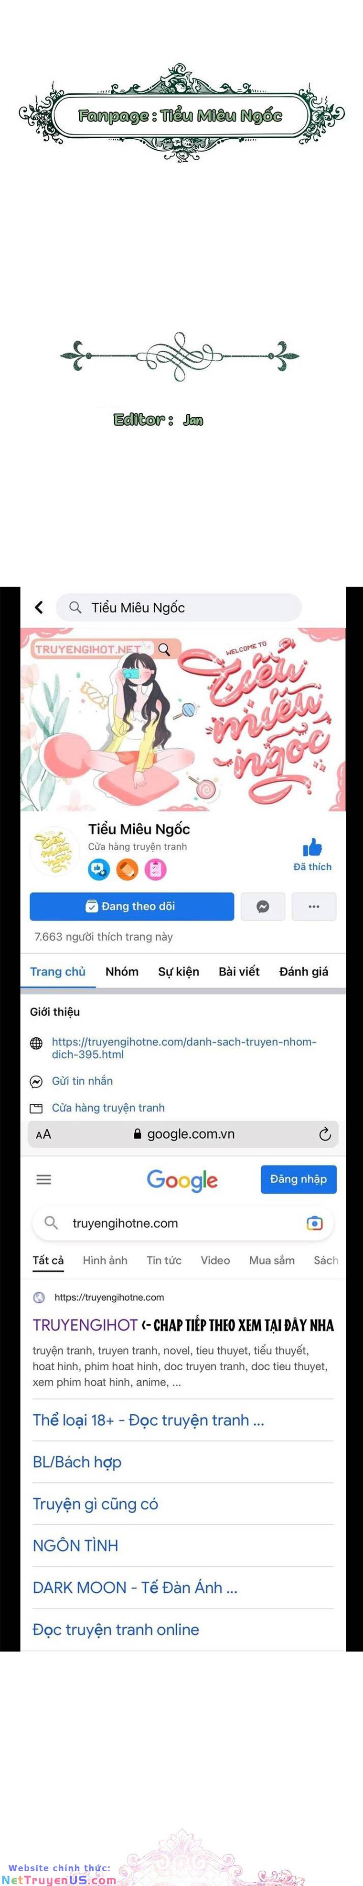This screenshot has height=1886, width=363.
Task: Switch to the Nhóm tab
Action: coord(122,972)
